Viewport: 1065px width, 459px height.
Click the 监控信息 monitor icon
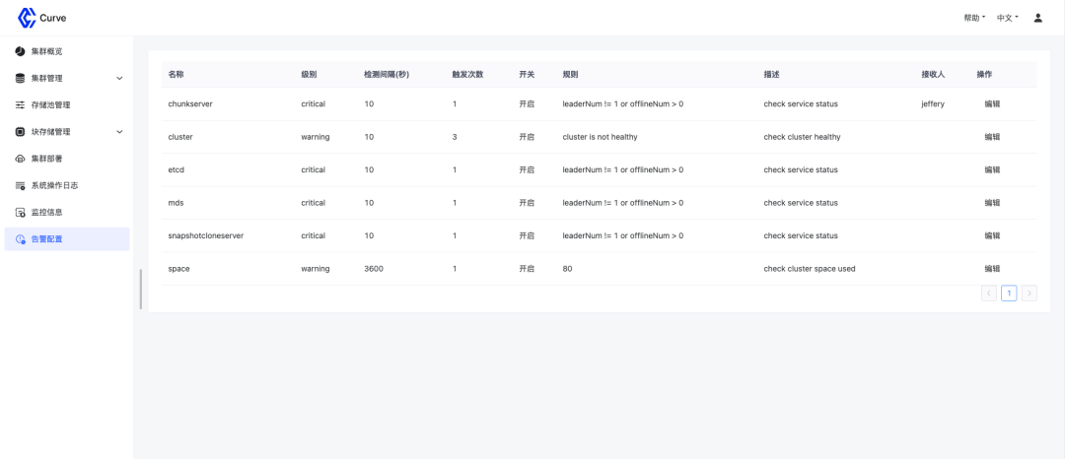pyautogui.click(x=20, y=212)
